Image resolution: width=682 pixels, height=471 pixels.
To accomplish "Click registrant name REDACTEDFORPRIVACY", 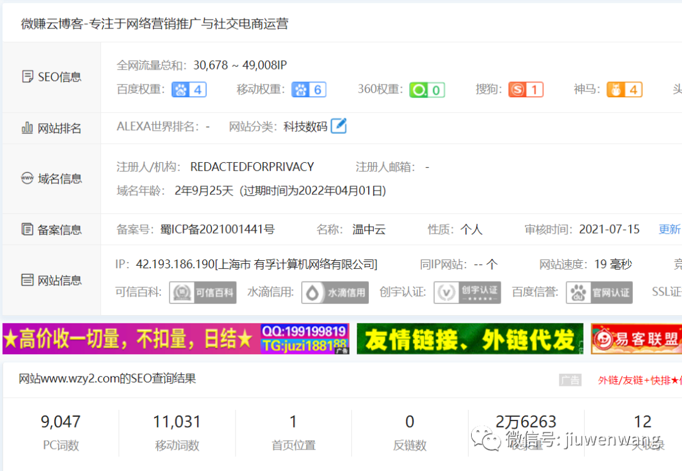I will [252, 167].
